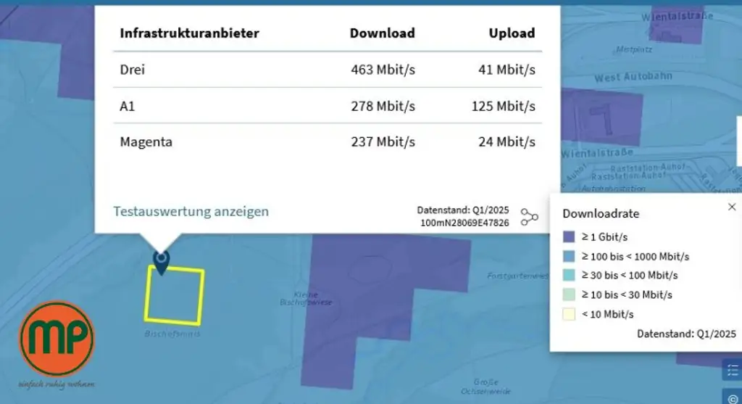Select the Drei provider row
The height and width of the screenshot is (404, 742).
[327, 70]
